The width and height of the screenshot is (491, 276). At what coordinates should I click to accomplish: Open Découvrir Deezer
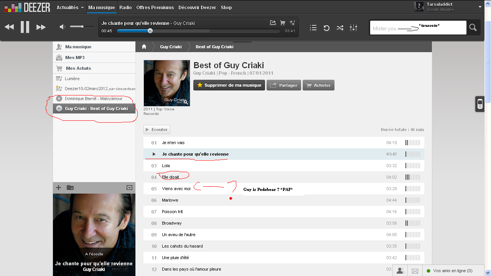(x=197, y=7)
